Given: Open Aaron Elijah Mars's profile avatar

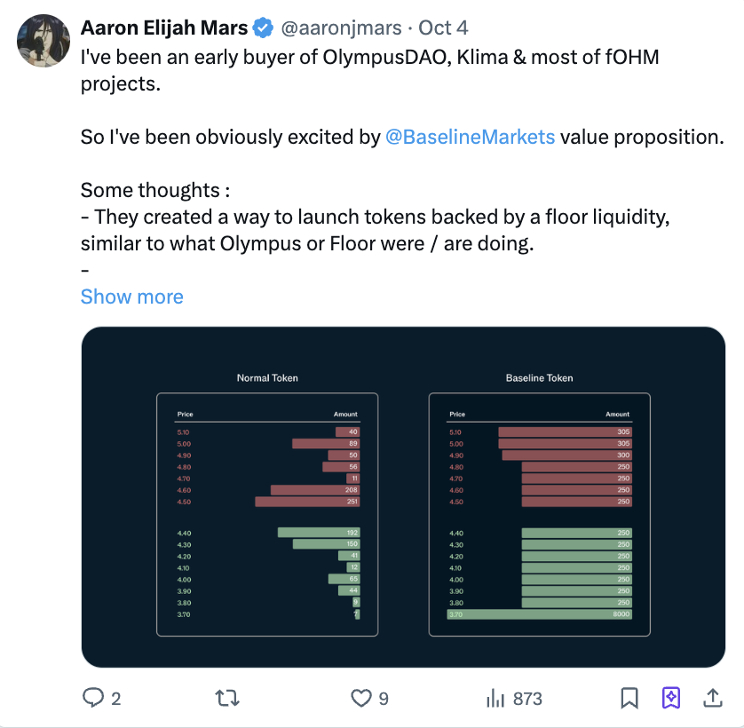Looking at the screenshot, I should pos(44,41).
